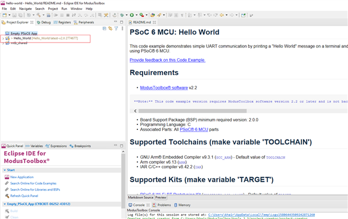The height and width of the screenshot is (219, 348).
Task: Select the Preview editor tab
Action: [161, 197]
